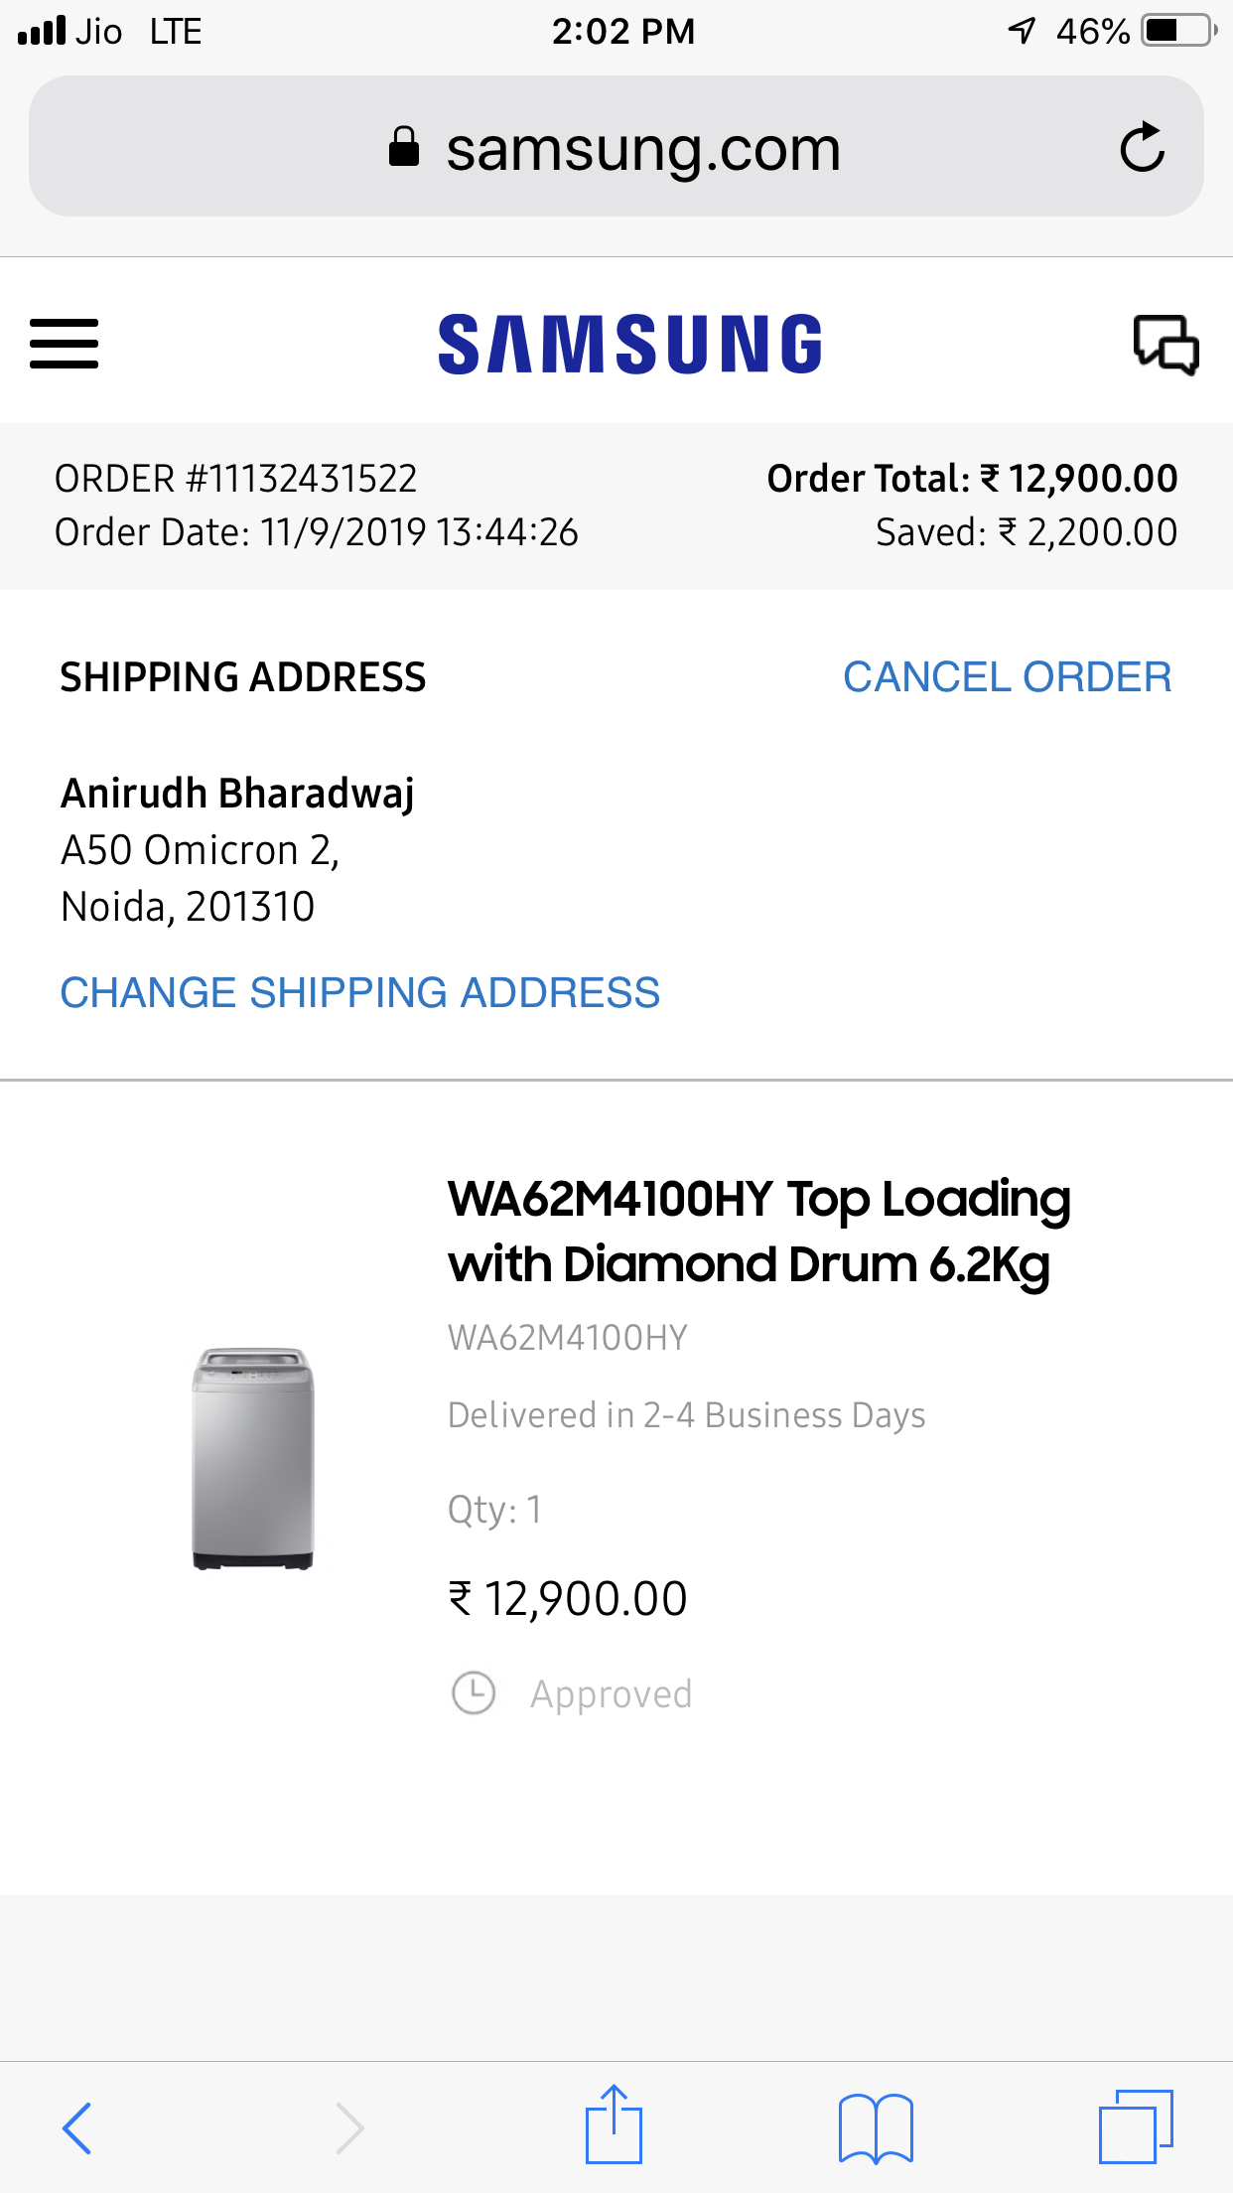
Task: Open the hamburger navigation menu
Action: 65,344
